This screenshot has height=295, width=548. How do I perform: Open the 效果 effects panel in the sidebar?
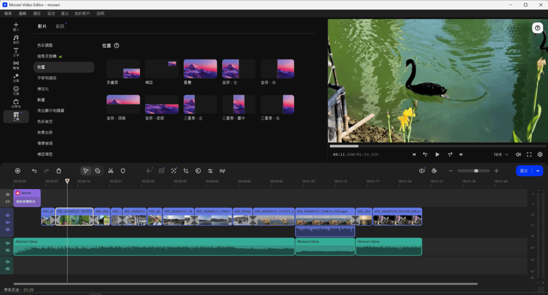16,77
